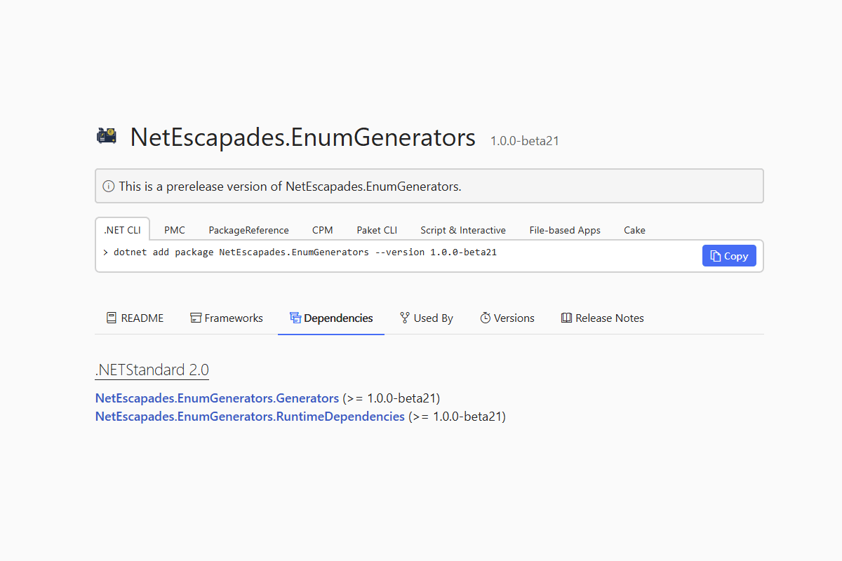Click the README book icon
Image resolution: width=842 pixels, height=561 pixels.
[112, 318]
